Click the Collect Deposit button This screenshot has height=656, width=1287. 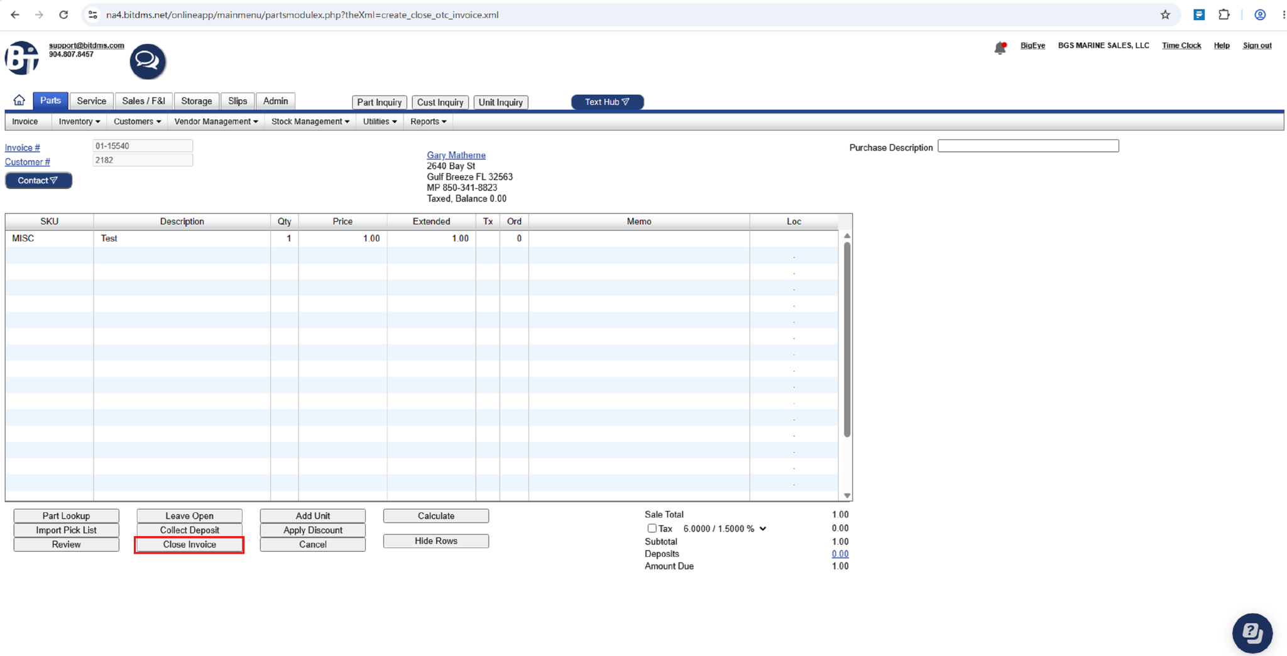click(189, 530)
